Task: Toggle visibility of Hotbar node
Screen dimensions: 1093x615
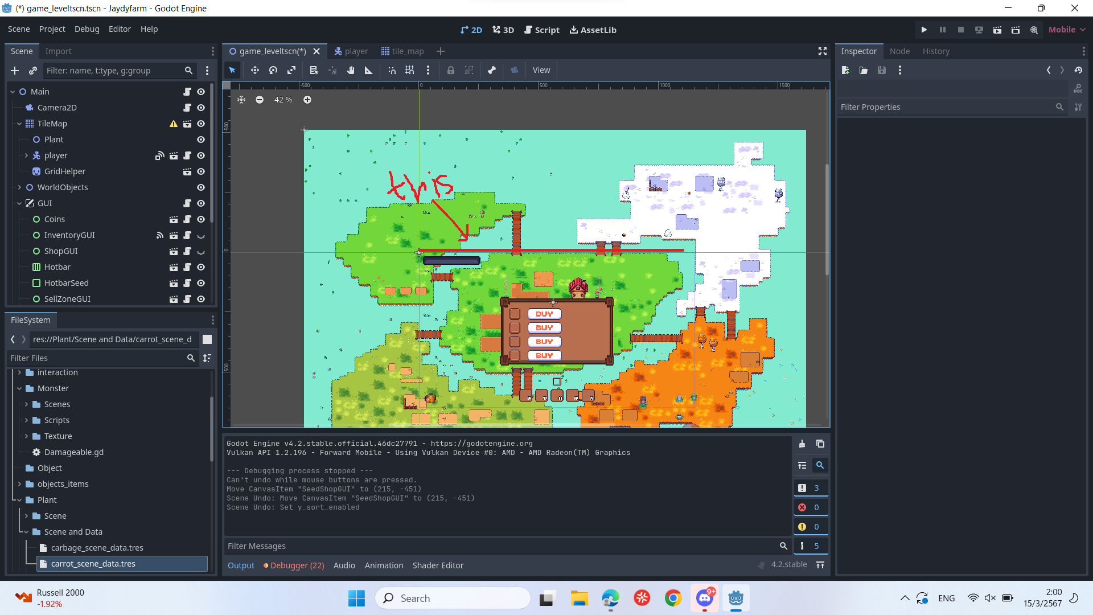Action: click(x=201, y=267)
